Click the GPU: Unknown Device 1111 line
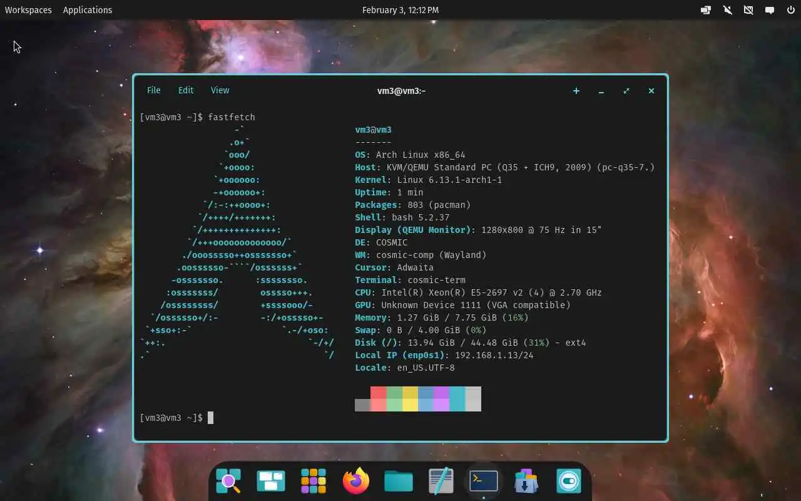 [x=462, y=305]
